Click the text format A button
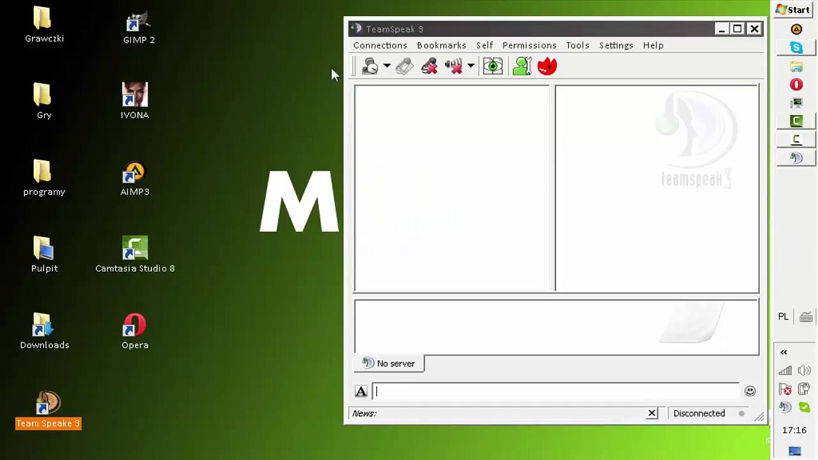818x460 pixels. (x=361, y=392)
